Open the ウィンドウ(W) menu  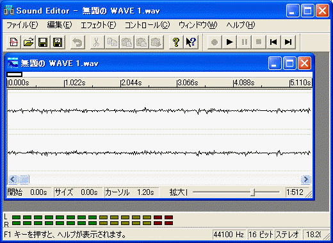pyautogui.click(x=198, y=25)
